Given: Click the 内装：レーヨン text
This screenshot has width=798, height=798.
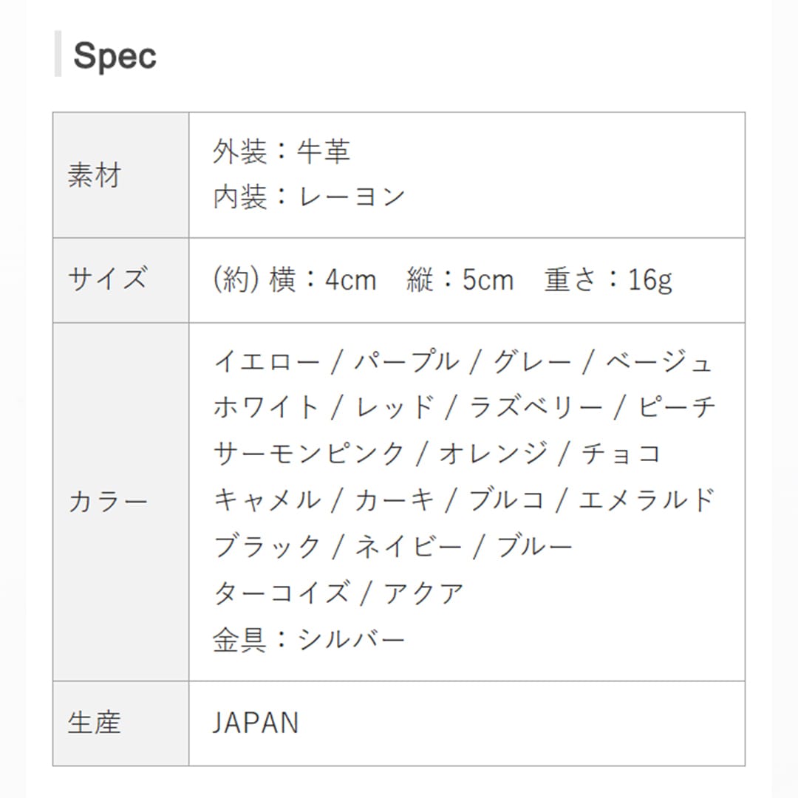Looking at the screenshot, I should (309, 197).
